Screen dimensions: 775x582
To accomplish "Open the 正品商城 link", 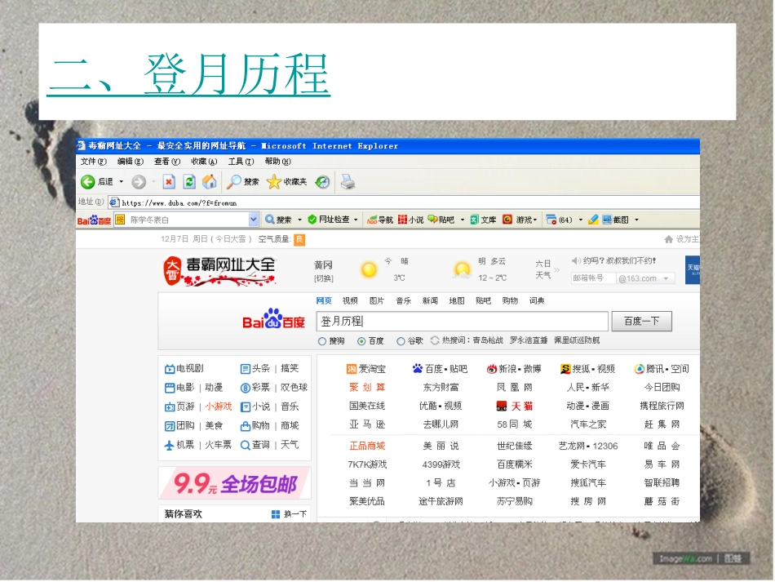I will [x=367, y=446].
